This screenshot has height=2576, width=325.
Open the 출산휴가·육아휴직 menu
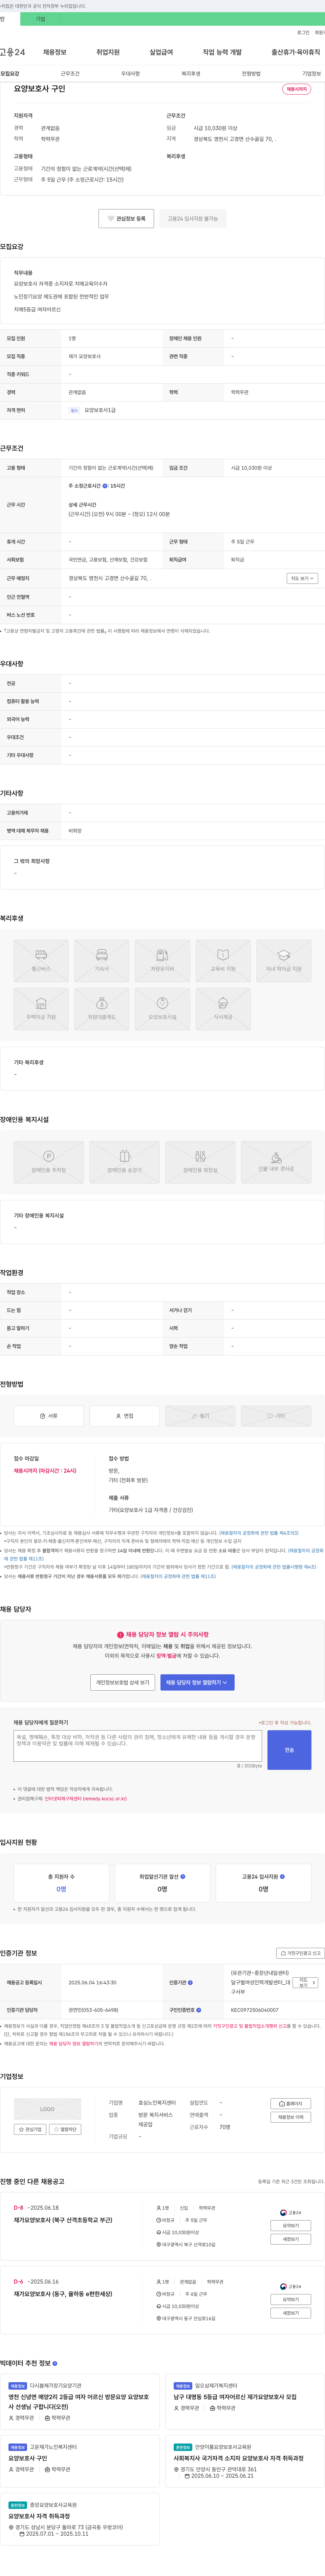coord(296,52)
